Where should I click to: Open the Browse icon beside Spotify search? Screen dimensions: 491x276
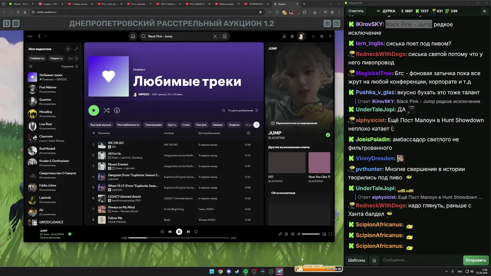coord(225,36)
